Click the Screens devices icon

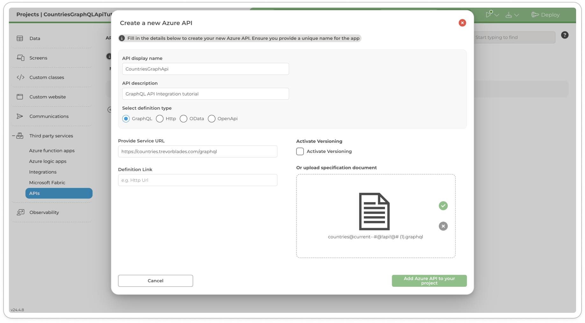[20, 58]
